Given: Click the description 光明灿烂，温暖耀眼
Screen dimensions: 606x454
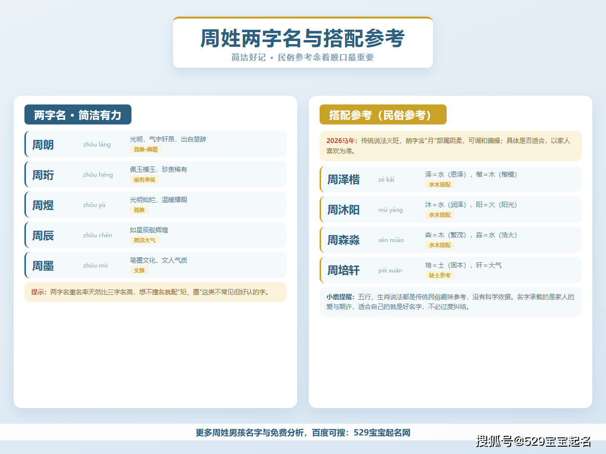Looking at the screenshot, I should pos(158,200).
